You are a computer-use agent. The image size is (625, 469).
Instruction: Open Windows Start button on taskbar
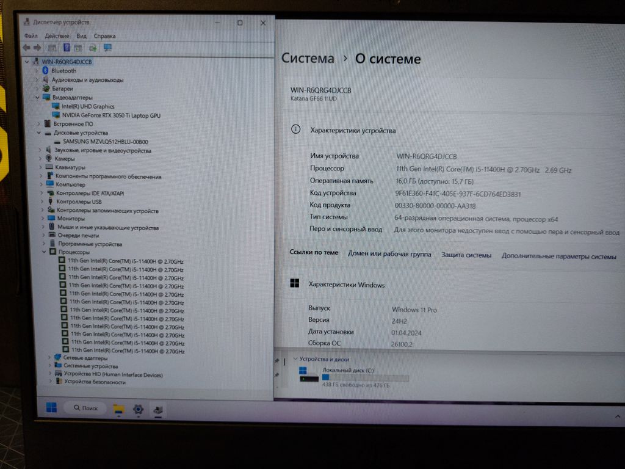coord(51,407)
